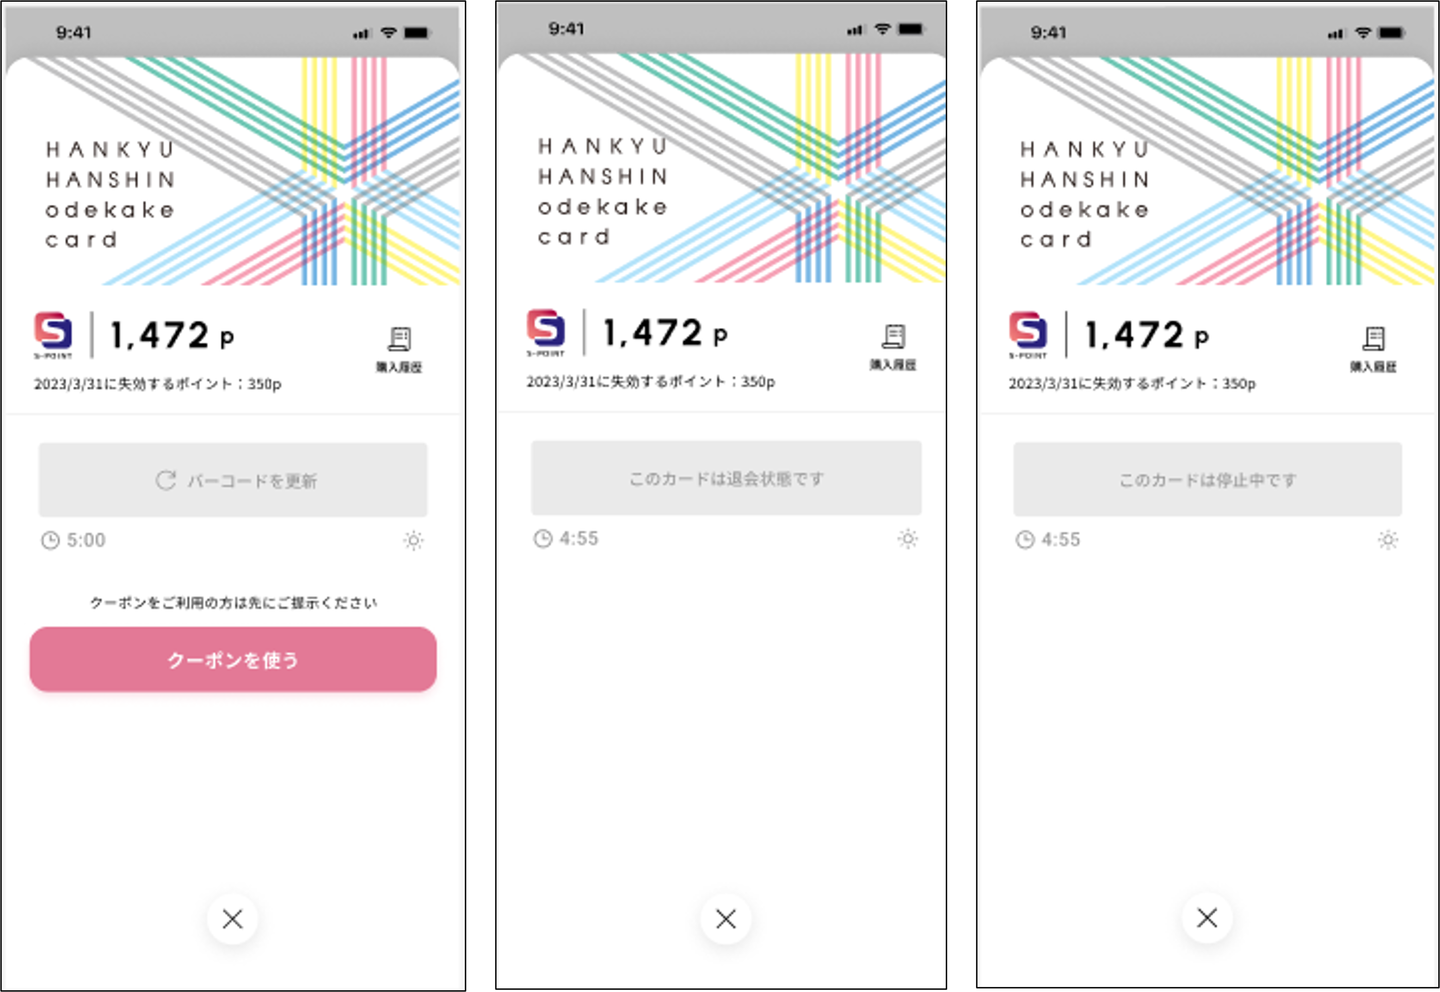Select このカードは退会状態です status
Screen dimensions: 1440x992
[720, 477]
